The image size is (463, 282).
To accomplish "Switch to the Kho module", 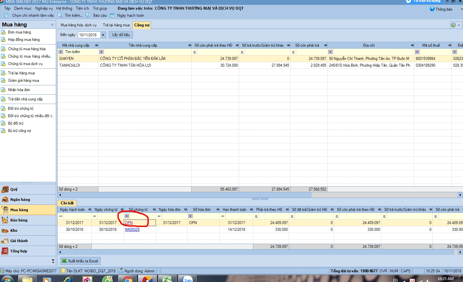I will 28,230.
